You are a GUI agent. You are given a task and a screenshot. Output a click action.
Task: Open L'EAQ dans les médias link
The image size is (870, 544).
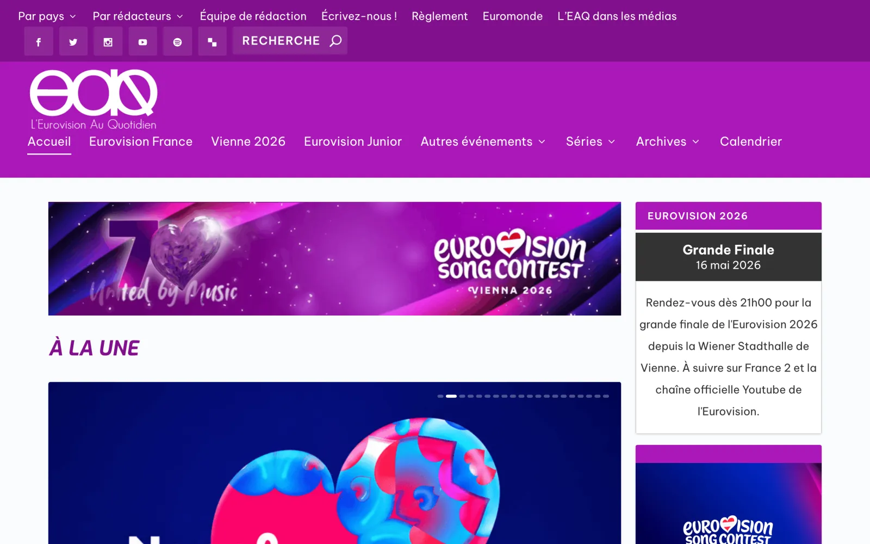pos(617,16)
